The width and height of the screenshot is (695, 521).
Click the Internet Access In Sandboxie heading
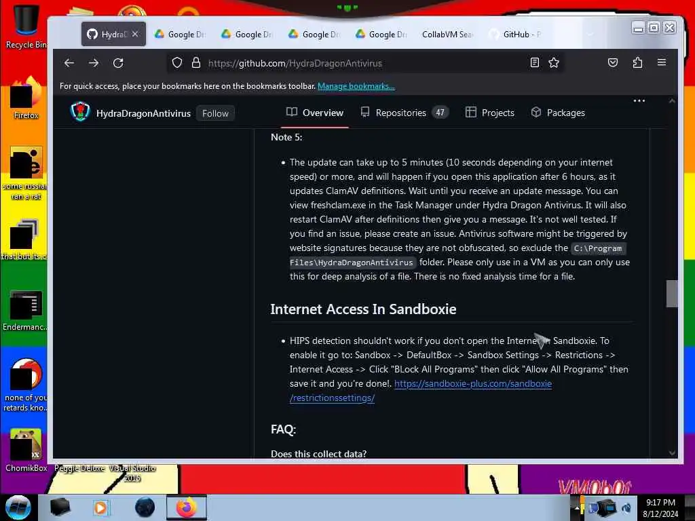tap(363, 309)
